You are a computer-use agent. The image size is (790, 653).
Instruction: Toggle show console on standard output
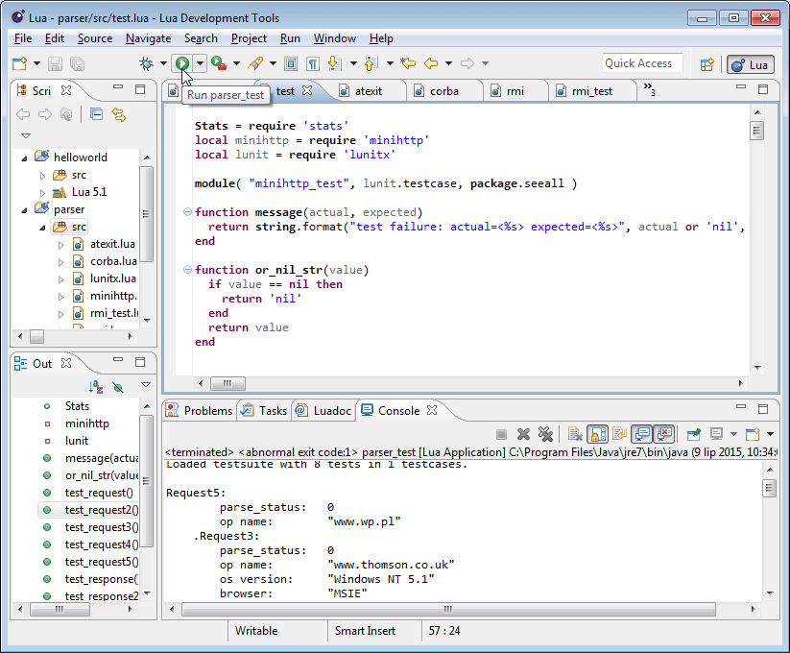click(x=642, y=434)
